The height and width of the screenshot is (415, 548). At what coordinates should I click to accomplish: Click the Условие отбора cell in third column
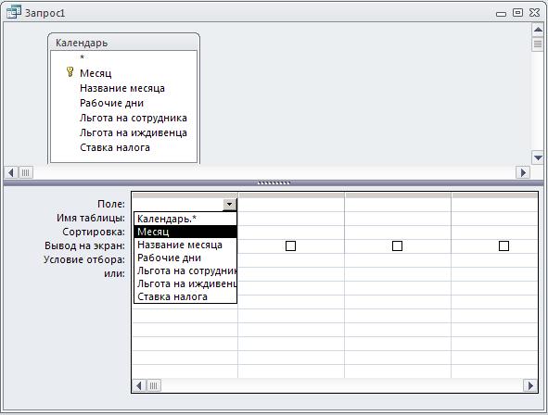(x=398, y=260)
